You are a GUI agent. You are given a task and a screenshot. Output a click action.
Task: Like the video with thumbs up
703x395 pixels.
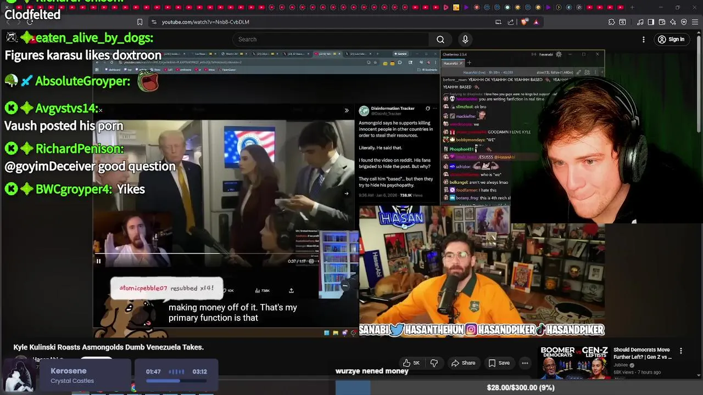[x=411, y=363]
